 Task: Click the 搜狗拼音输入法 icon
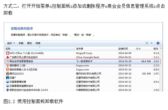pyautogui.click(x=8, y=69)
